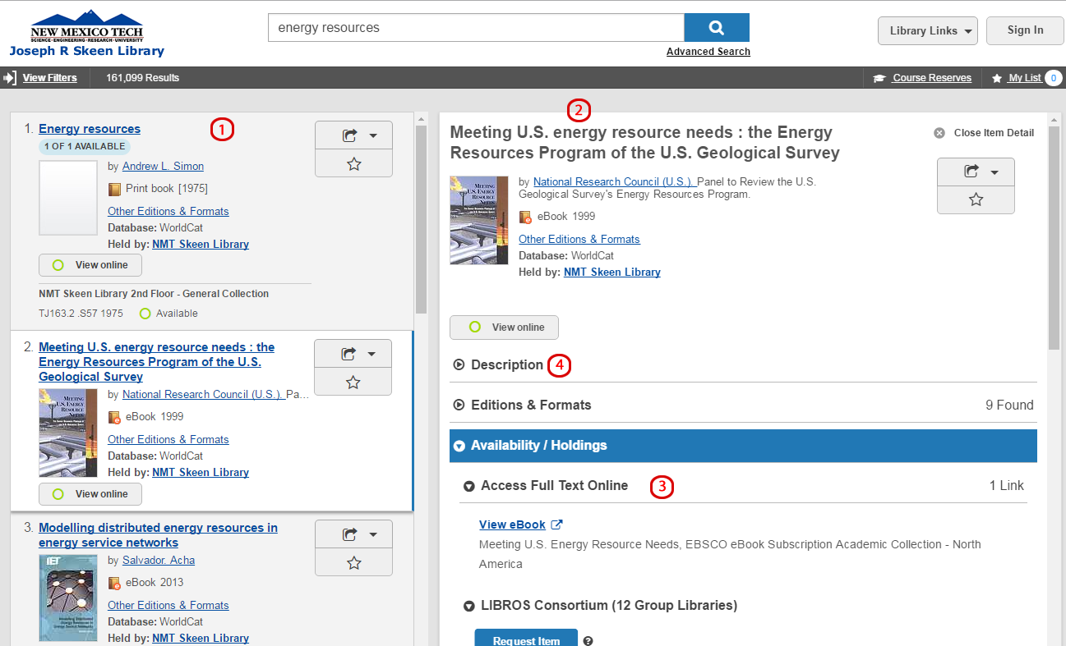
Task: Collapse LIBROS Consortium group libraries
Action: point(600,606)
